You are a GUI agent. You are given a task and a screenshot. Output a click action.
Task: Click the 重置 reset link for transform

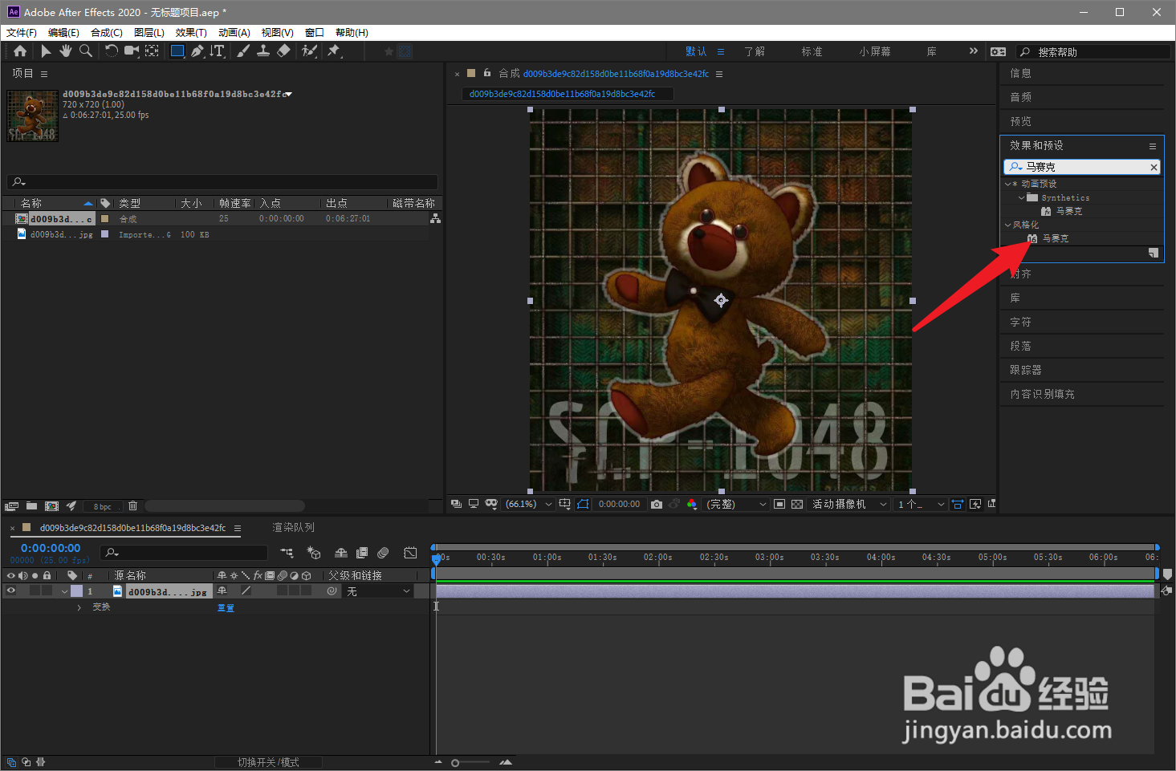226,607
